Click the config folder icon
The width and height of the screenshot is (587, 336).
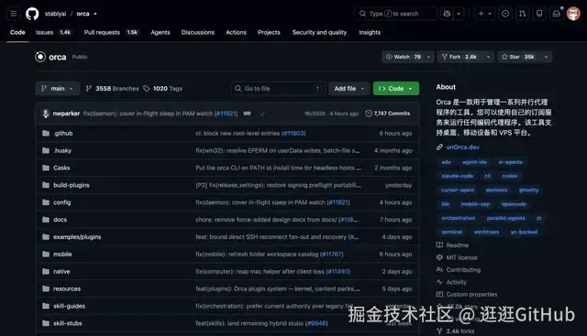[x=46, y=202]
